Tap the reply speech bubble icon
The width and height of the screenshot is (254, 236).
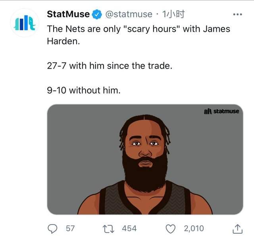[52, 229]
